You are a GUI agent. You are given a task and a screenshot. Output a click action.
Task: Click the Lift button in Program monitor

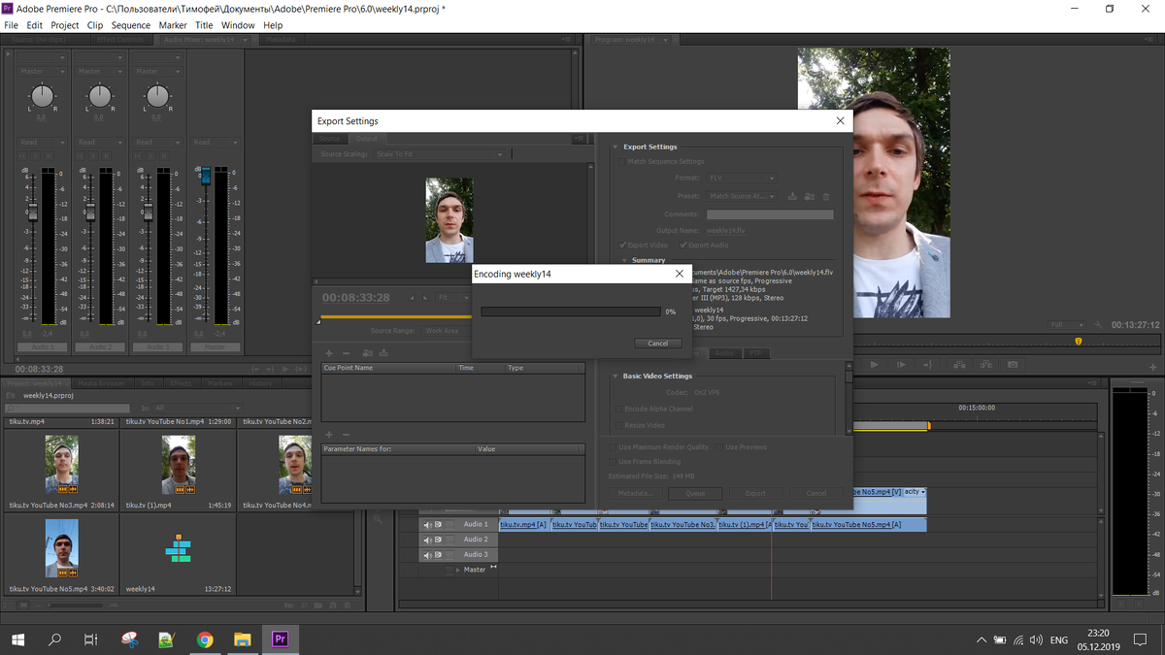(960, 365)
